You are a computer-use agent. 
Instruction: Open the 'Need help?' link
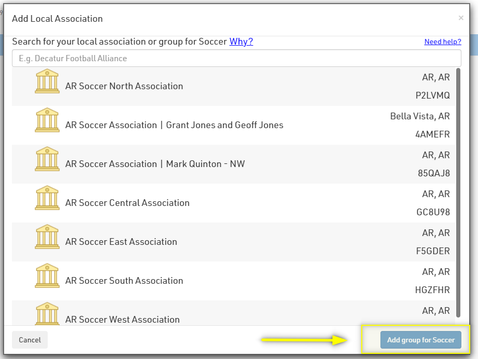point(442,42)
